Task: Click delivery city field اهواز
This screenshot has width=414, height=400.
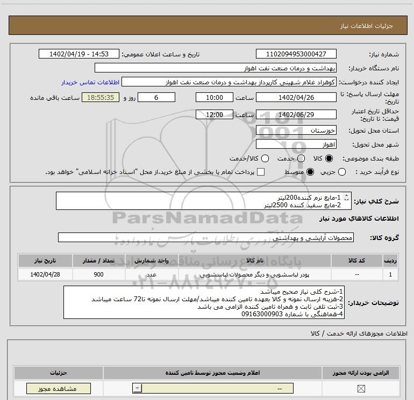Action: (x=296, y=144)
